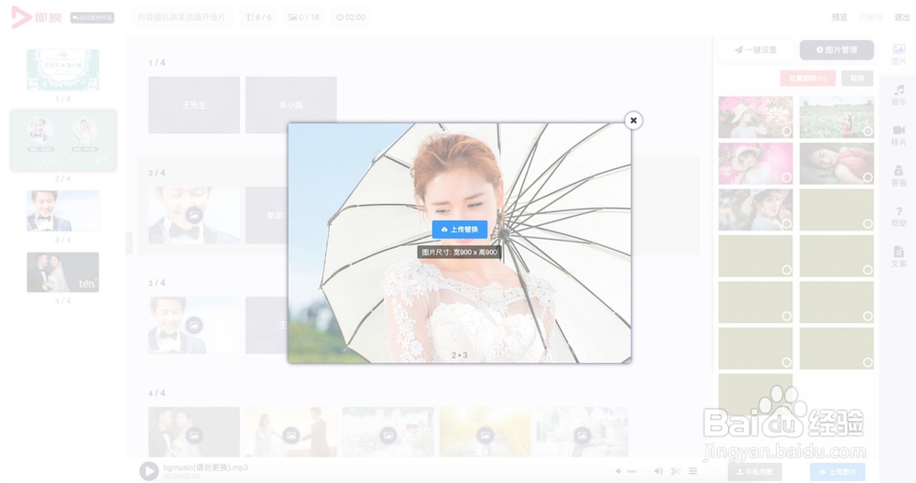Click the first image slot in section 4 / 4

[x=194, y=433]
